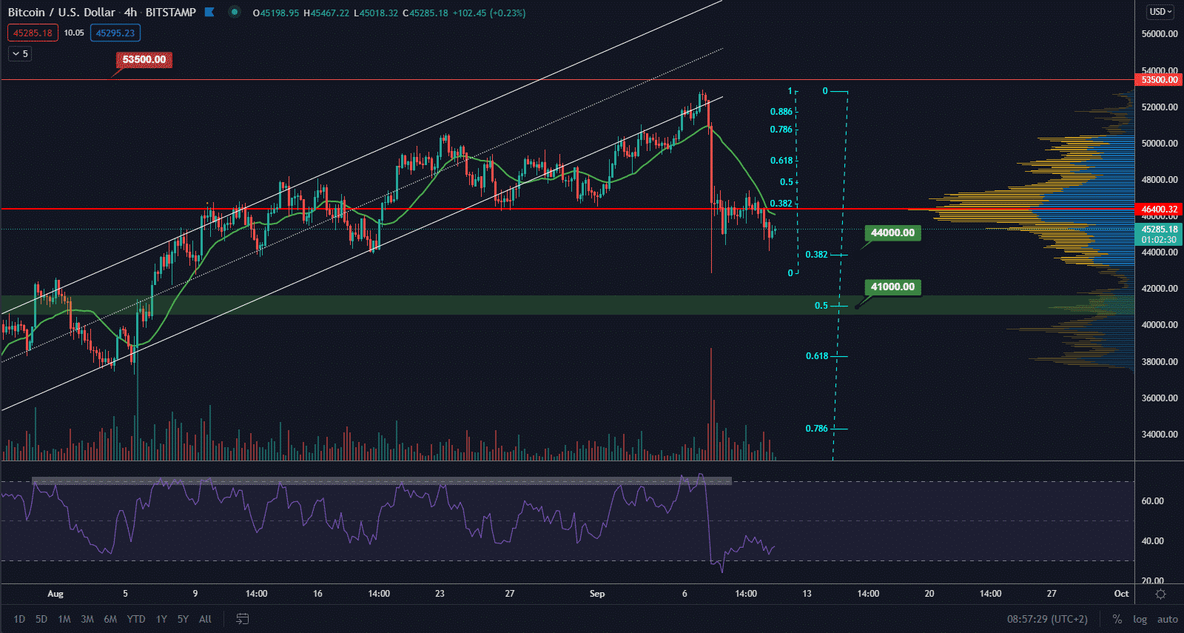Click the flag icon next to BITSTAMP

209,12
